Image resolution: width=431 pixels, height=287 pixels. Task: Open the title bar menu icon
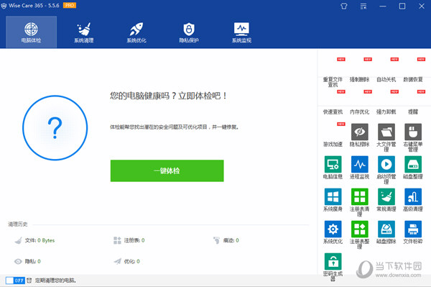click(x=363, y=6)
